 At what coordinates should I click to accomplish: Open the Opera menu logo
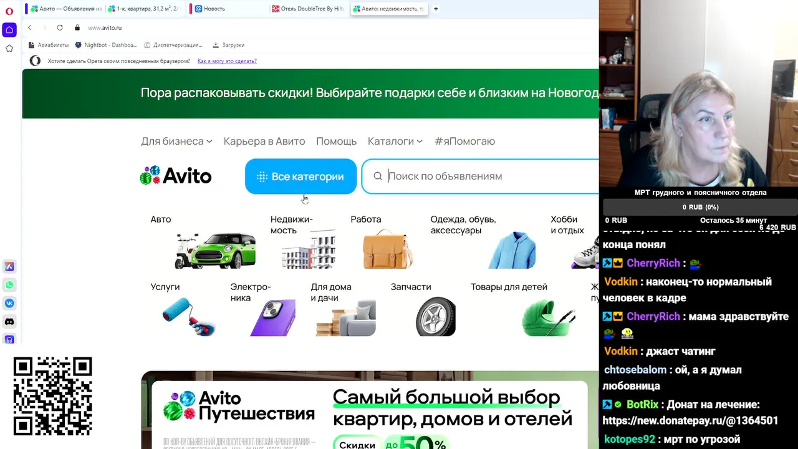point(9,11)
